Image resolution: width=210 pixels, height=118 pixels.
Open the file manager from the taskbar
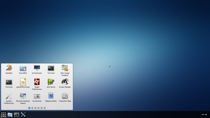tap(10, 115)
